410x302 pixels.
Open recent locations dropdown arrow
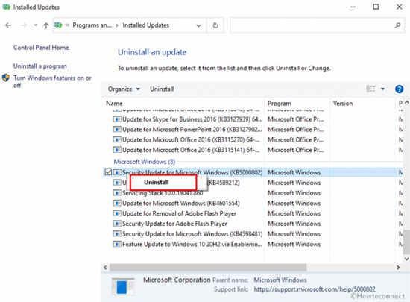35,25
